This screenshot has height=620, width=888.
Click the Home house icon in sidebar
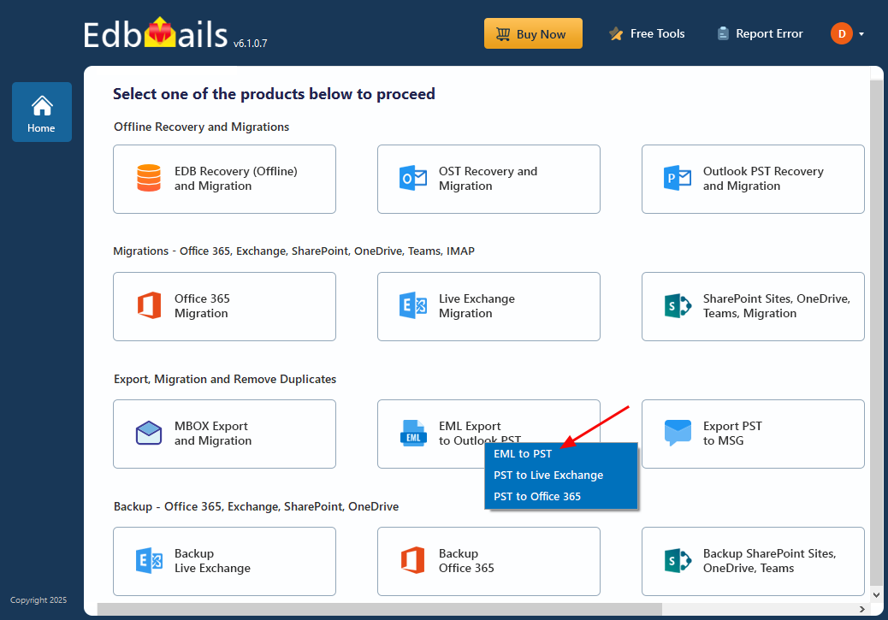point(42,105)
